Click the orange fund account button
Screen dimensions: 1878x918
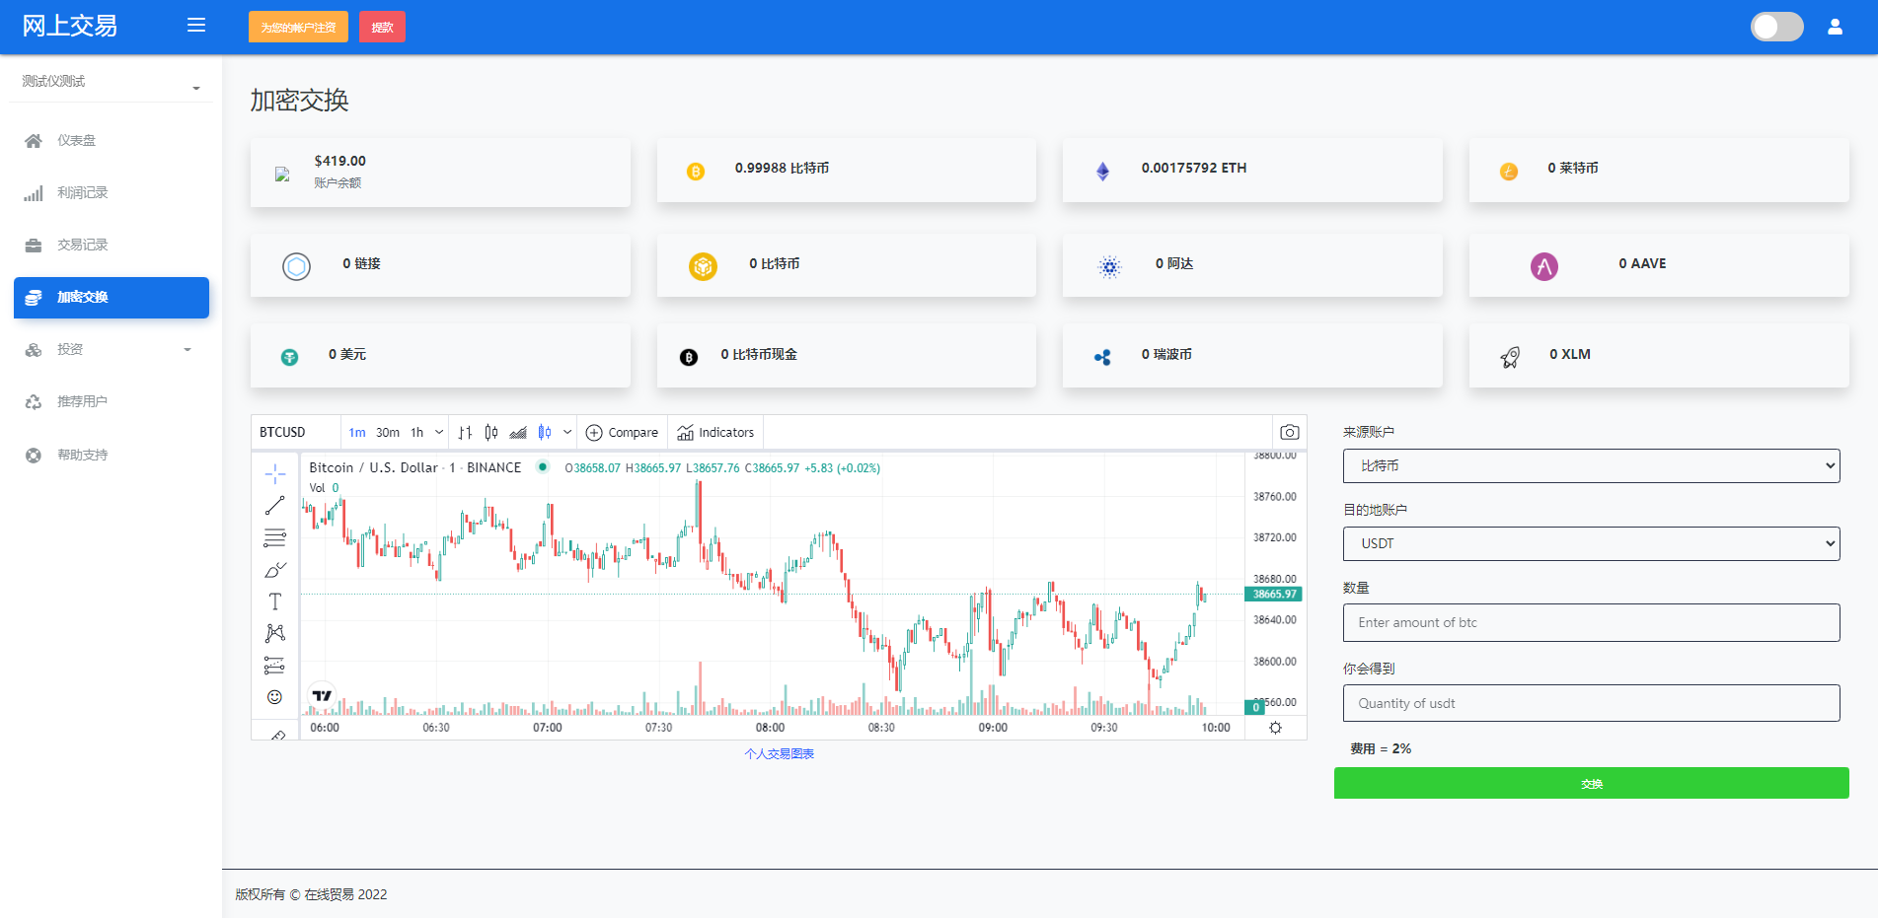(298, 27)
